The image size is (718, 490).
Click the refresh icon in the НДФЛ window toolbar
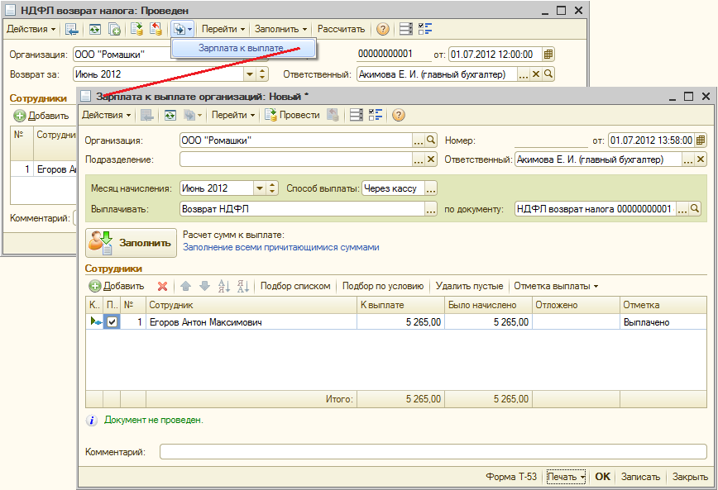coord(95,29)
